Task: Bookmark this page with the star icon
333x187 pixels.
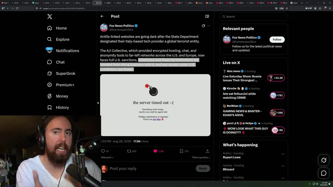Action: click(287, 8)
